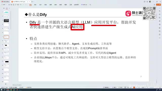Viewport: 162px width, 91px height.
Task: Click the help question icon in right sidebar
Action: click(160, 35)
